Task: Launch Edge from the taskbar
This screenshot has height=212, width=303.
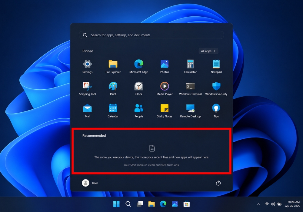Action: pos(163,204)
